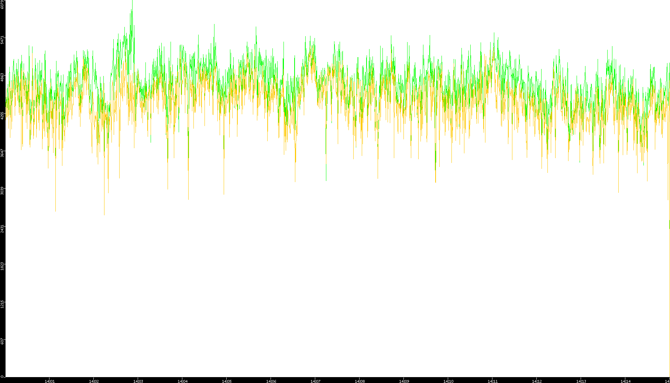670x383 pixels.
Task: Select the 607 y-axis value label
Action: (x=2, y=341)
